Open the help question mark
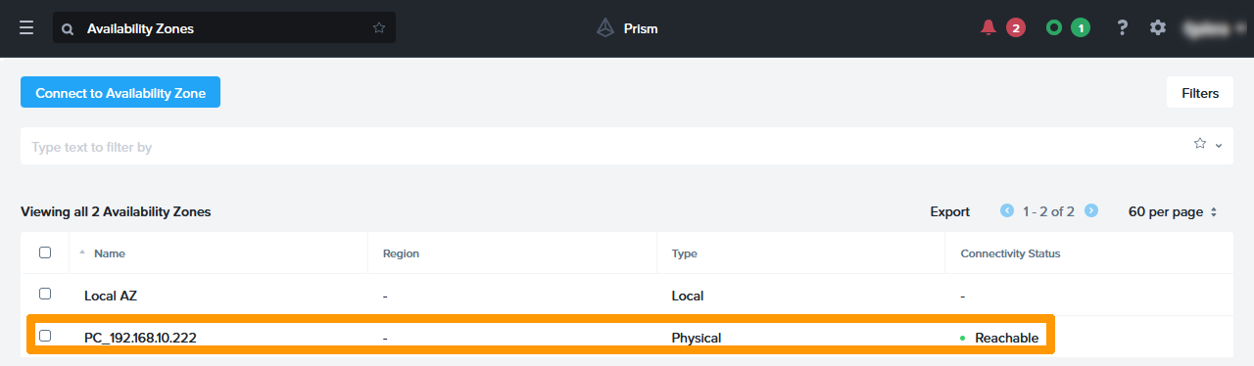The width and height of the screenshot is (1254, 366). click(1123, 27)
